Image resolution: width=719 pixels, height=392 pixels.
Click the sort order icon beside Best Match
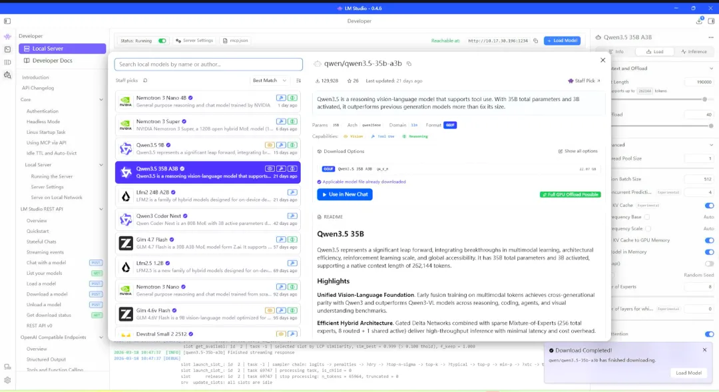click(298, 81)
